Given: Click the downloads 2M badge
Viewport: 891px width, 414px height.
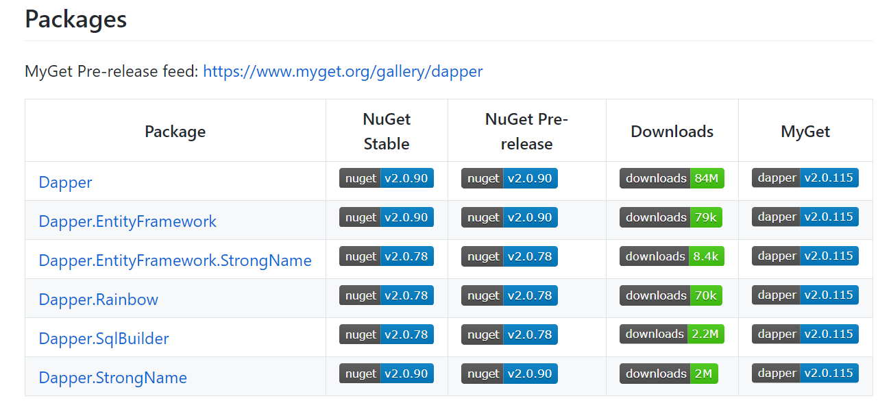Looking at the screenshot, I should point(669,374).
